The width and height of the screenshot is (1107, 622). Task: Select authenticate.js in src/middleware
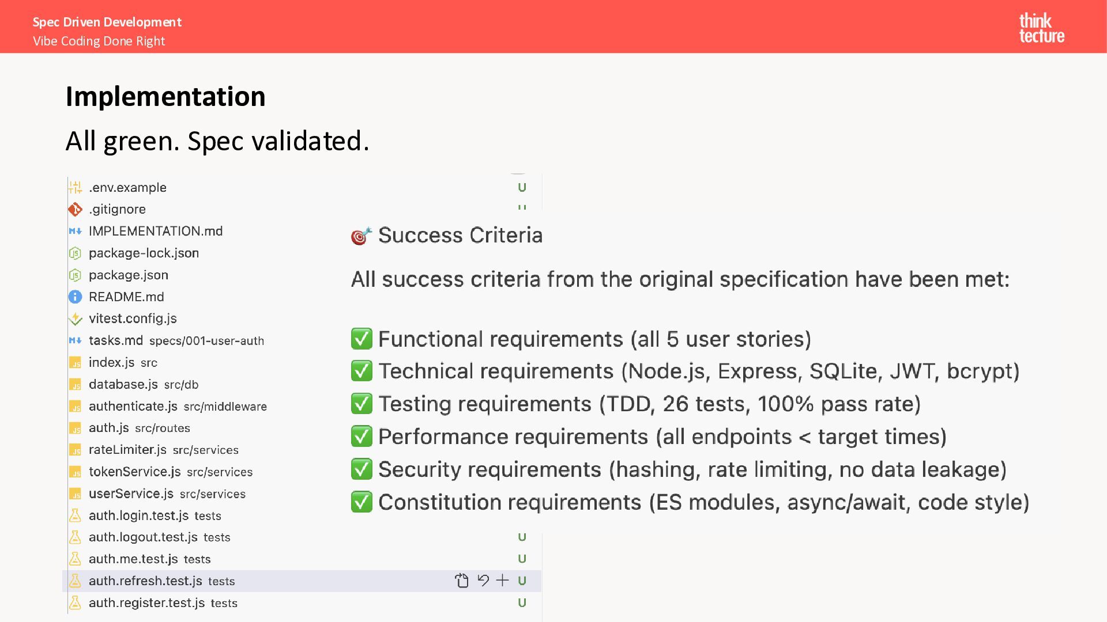click(x=133, y=407)
